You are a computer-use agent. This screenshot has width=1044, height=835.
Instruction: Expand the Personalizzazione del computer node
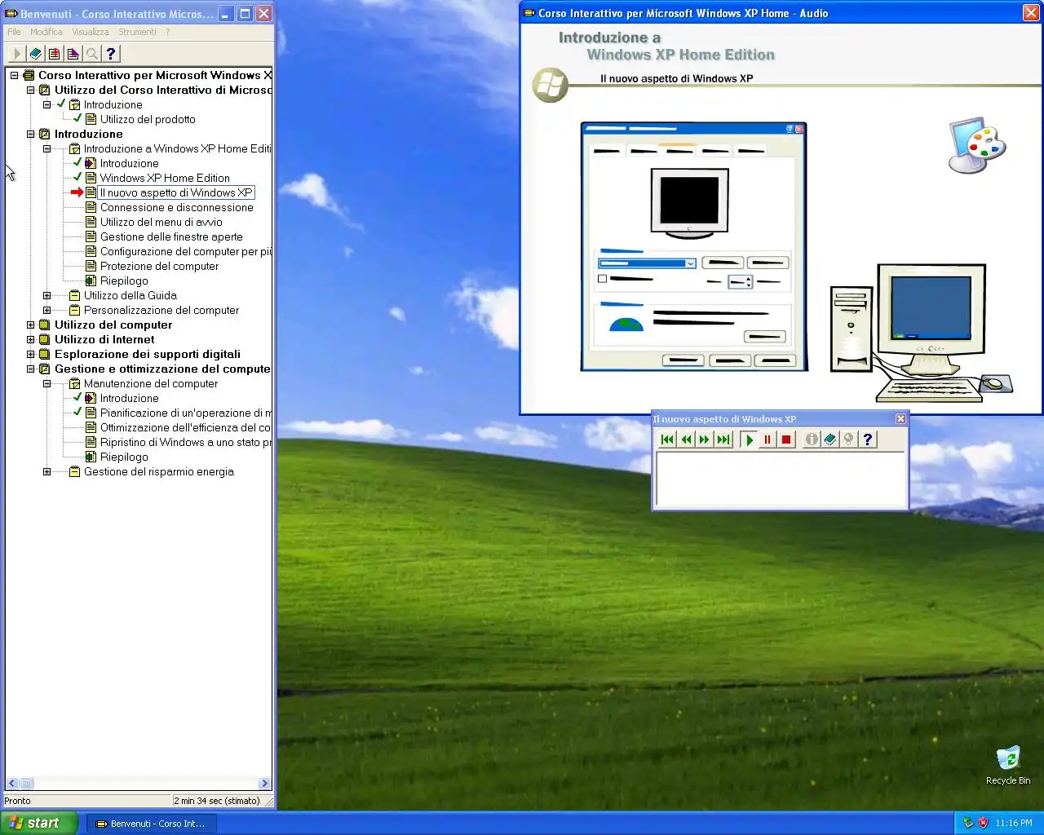(x=46, y=310)
